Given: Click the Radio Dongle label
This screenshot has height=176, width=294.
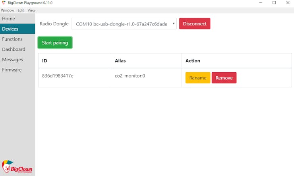Looking at the screenshot, I should point(54,24).
